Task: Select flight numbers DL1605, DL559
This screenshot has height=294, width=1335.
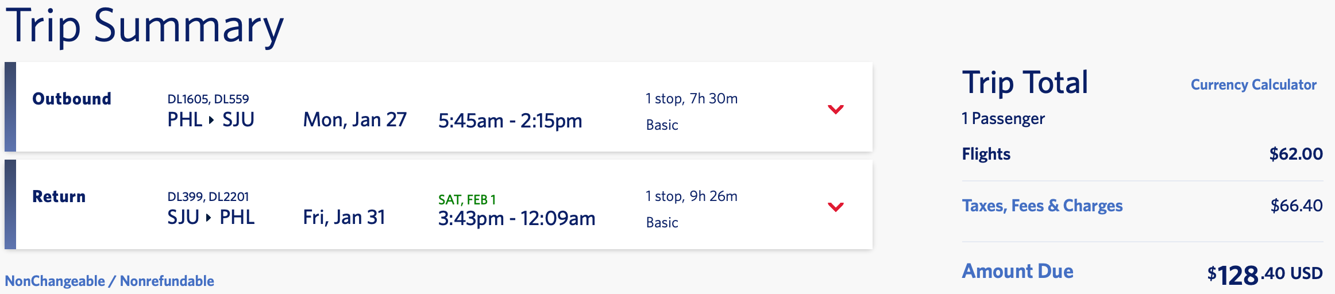Action: click(x=208, y=99)
